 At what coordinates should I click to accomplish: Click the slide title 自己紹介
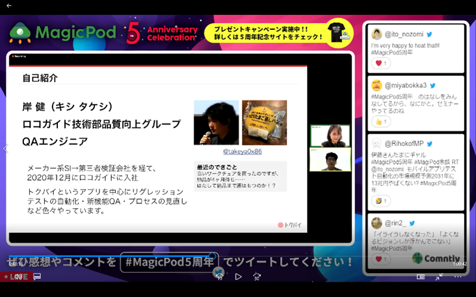click(40, 78)
